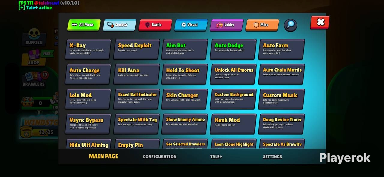
Task: Toggle the Brawl Ball Indicator mod
Action: [x=136, y=99]
